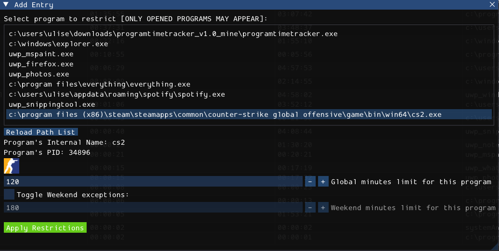The height and width of the screenshot is (251, 499).
Task: Increase weekend minutes limit with plus
Action: (323, 207)
